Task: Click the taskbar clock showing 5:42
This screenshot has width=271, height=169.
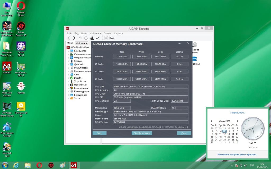Action: (262, 165)
